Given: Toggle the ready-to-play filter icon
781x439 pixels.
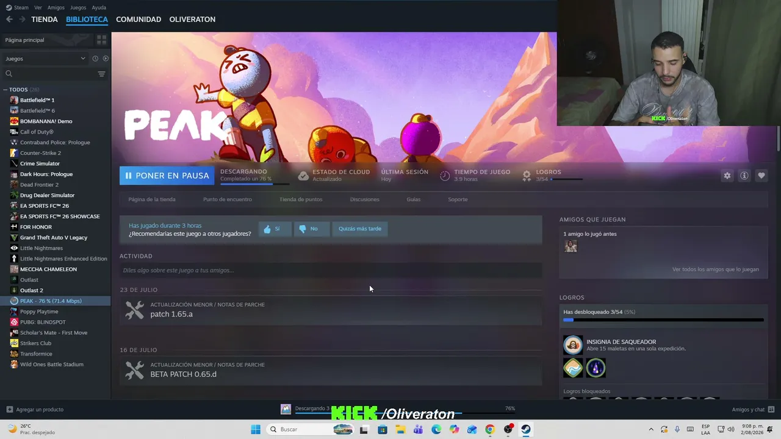Looking at the screenshot, I should pyautogui.click(x=106, y=59).
